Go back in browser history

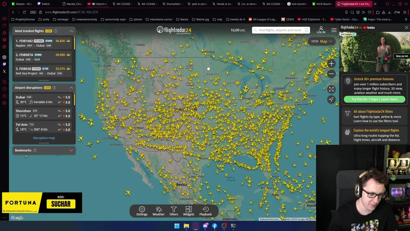click(13, 12)
